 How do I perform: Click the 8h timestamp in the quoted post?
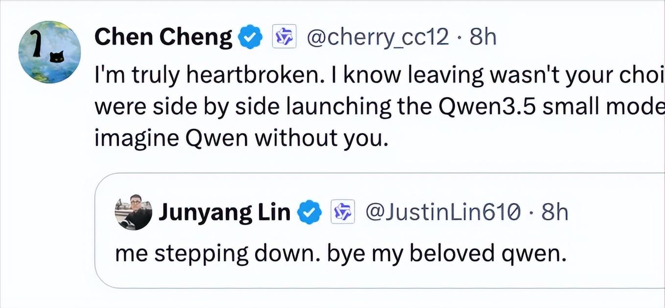pyautogui.click(x=555, y=212)
